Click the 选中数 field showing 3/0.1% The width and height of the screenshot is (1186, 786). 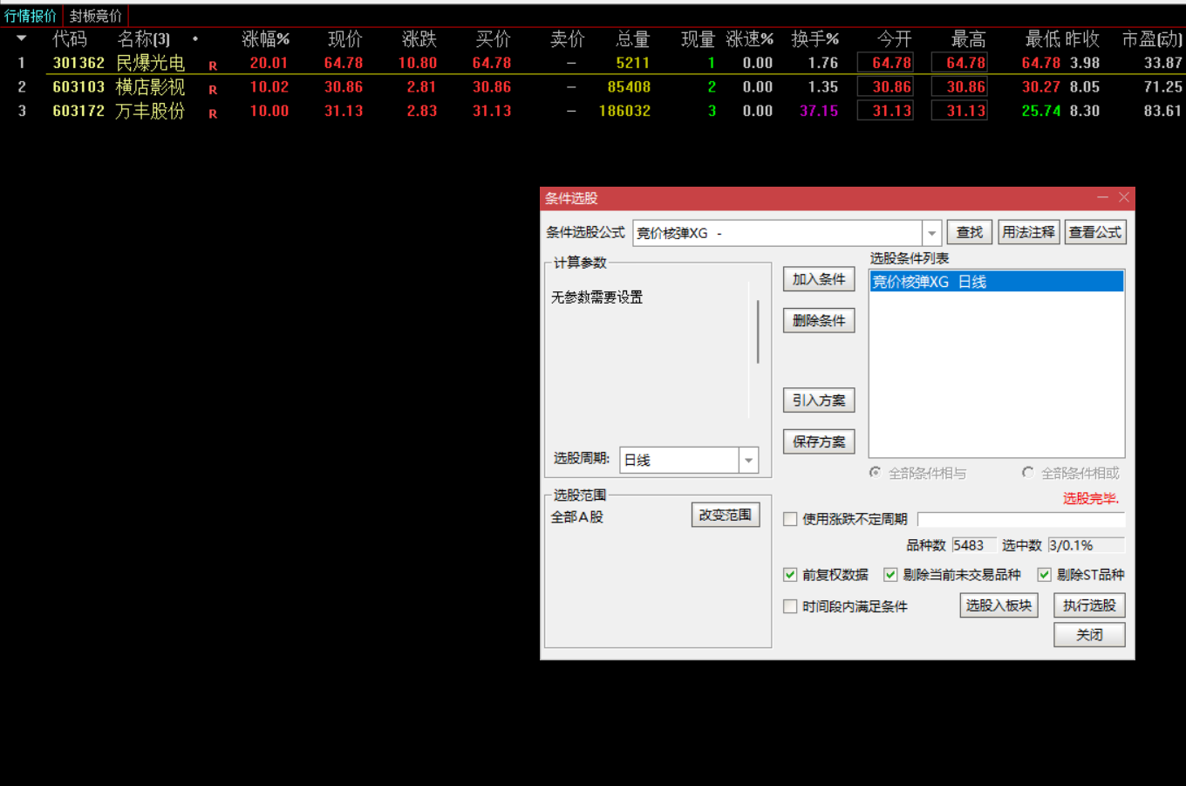[1086, 545]
